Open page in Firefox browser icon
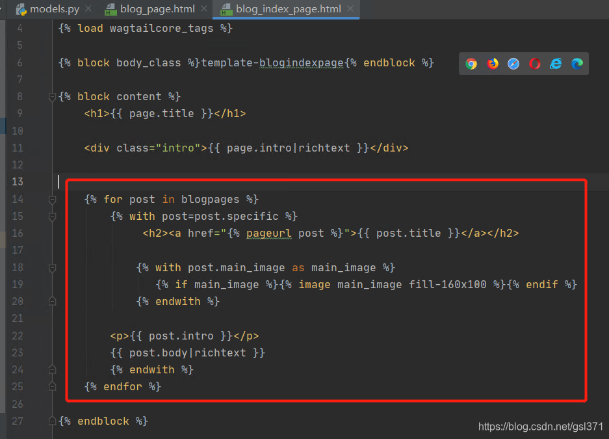The width and height of the screenshot is (609, 439). click(493, 64)
